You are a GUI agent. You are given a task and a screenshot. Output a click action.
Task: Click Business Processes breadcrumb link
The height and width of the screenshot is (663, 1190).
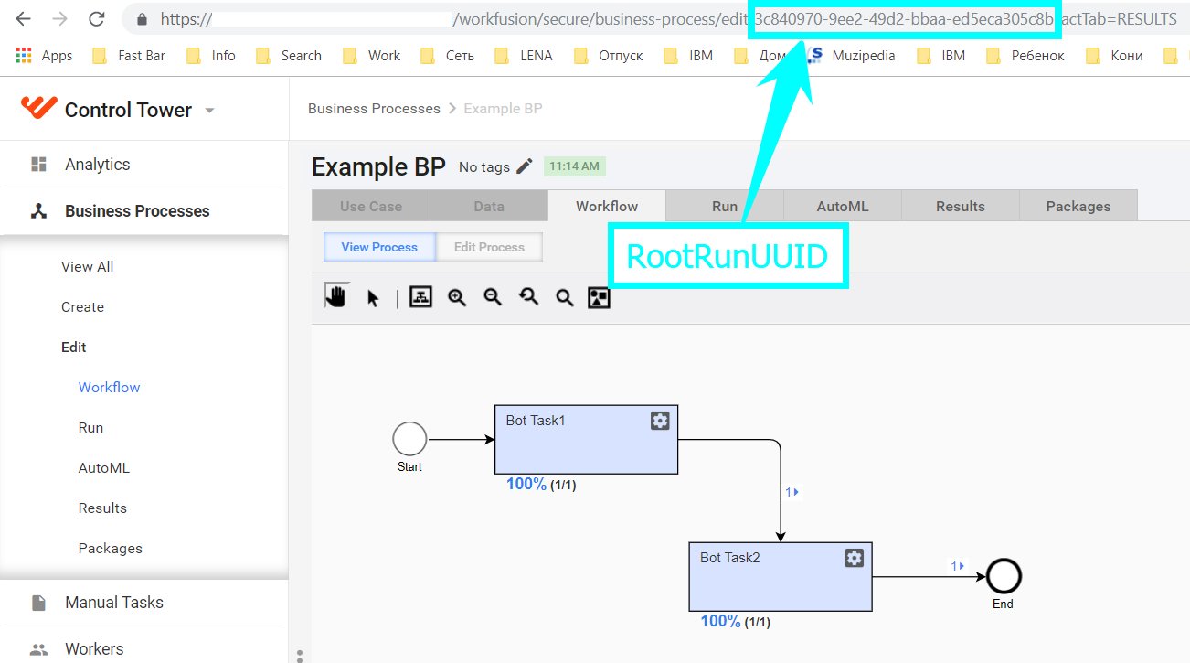[x=374, y=109]
